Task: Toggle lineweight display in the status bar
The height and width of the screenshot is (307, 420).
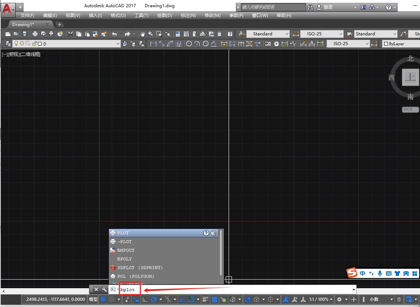Action: 205,299
